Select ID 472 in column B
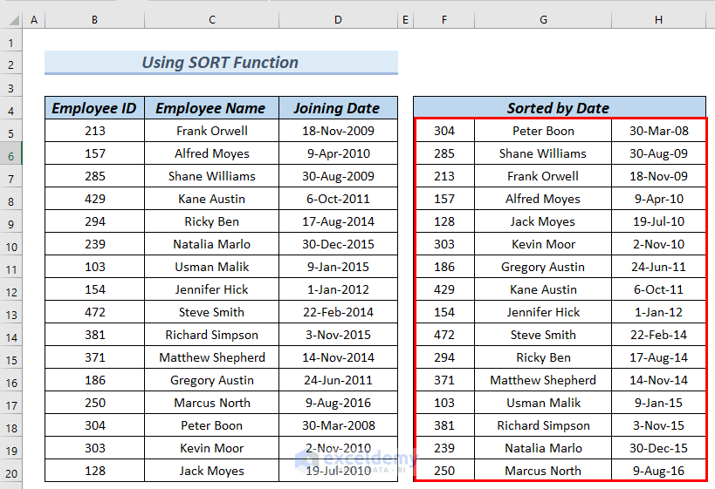The height and width of the screenshot is (489, 715). pos(94,312)
